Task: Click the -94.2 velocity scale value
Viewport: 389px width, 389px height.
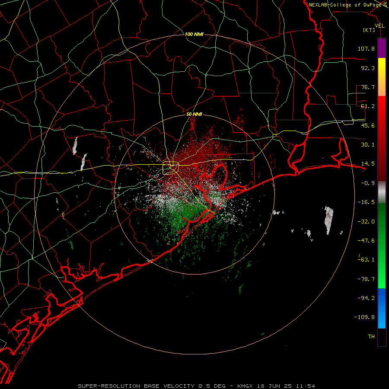Action: [366, 298]
